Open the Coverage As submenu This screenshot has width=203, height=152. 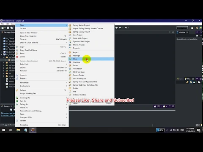(42, 98)
